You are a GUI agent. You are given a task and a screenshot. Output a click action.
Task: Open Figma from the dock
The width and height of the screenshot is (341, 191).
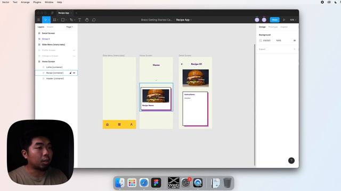[156, 183]
